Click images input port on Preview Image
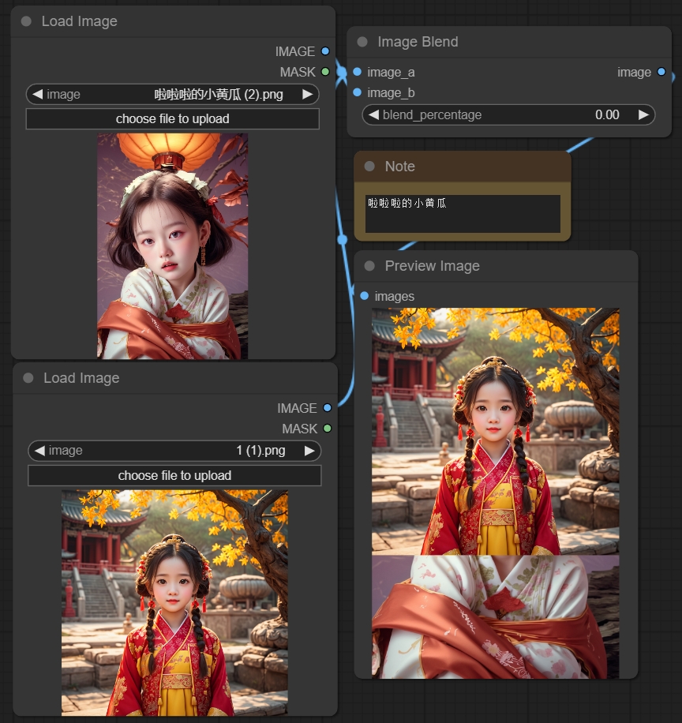 (364, 296)
